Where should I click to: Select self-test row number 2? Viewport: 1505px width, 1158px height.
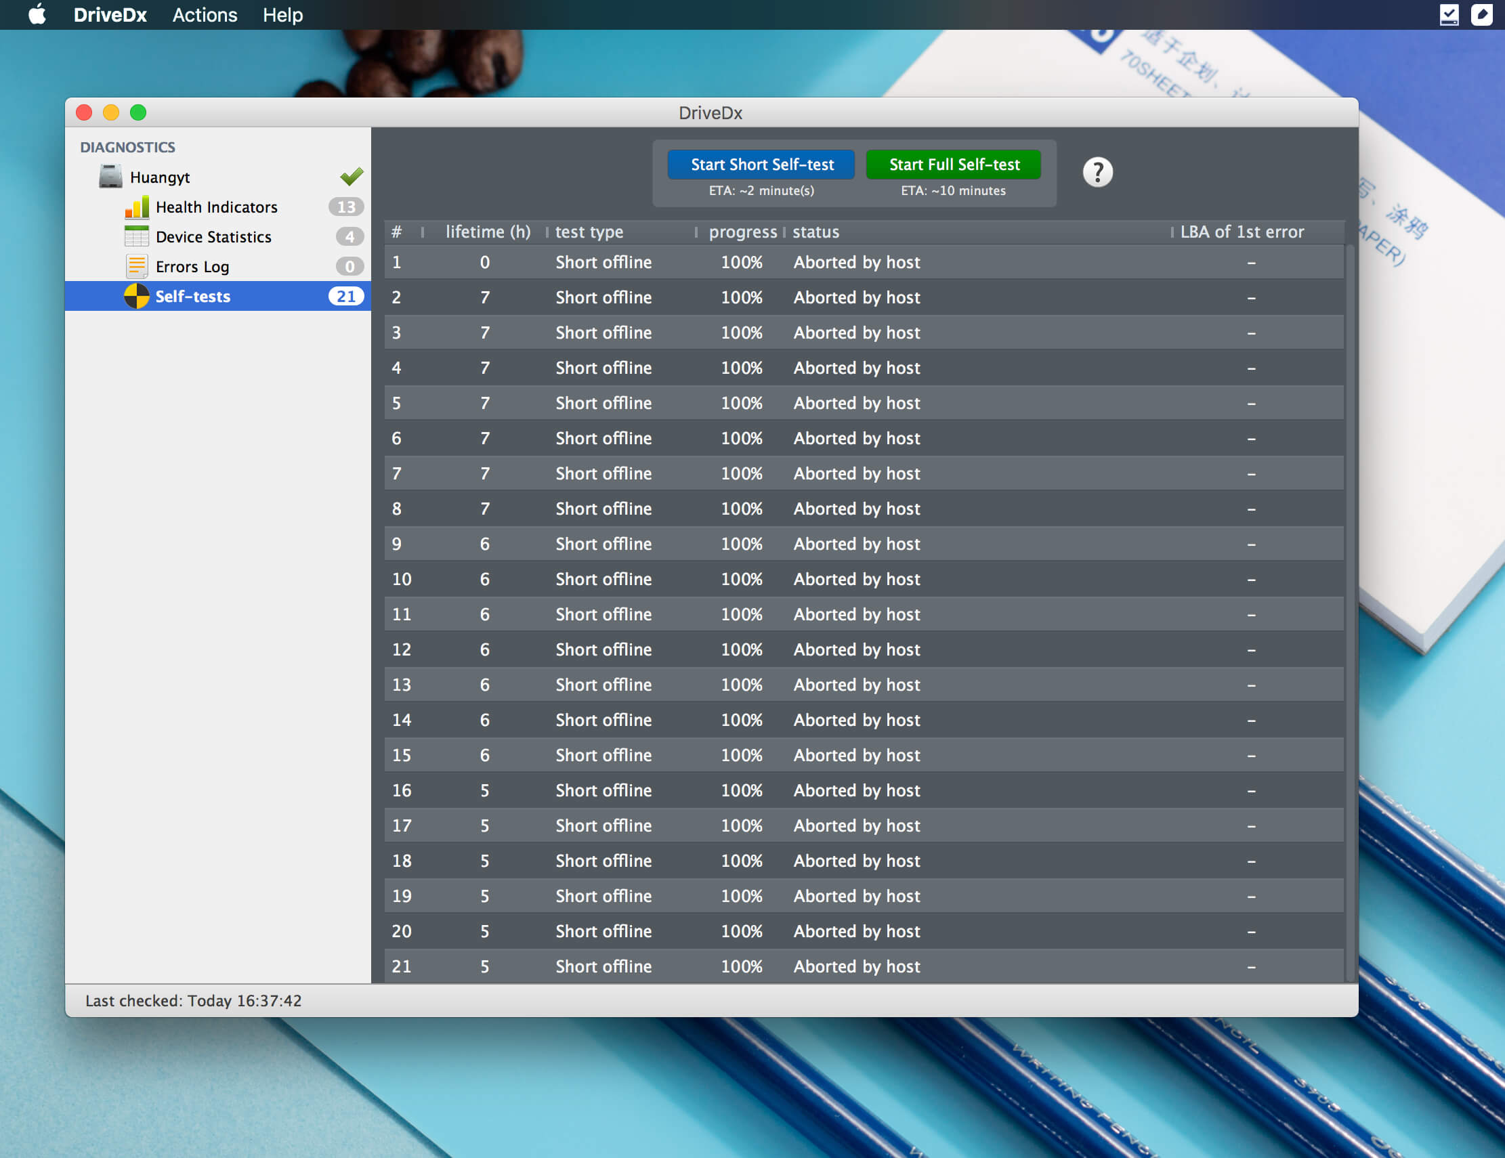pyautogui.click(x=864, y=297)
